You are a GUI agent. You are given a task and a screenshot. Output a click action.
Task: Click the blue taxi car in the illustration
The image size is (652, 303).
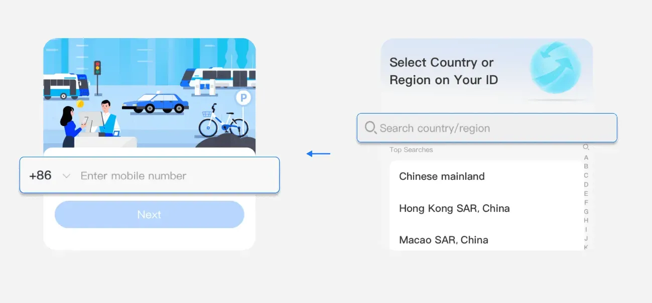point(156,103)
